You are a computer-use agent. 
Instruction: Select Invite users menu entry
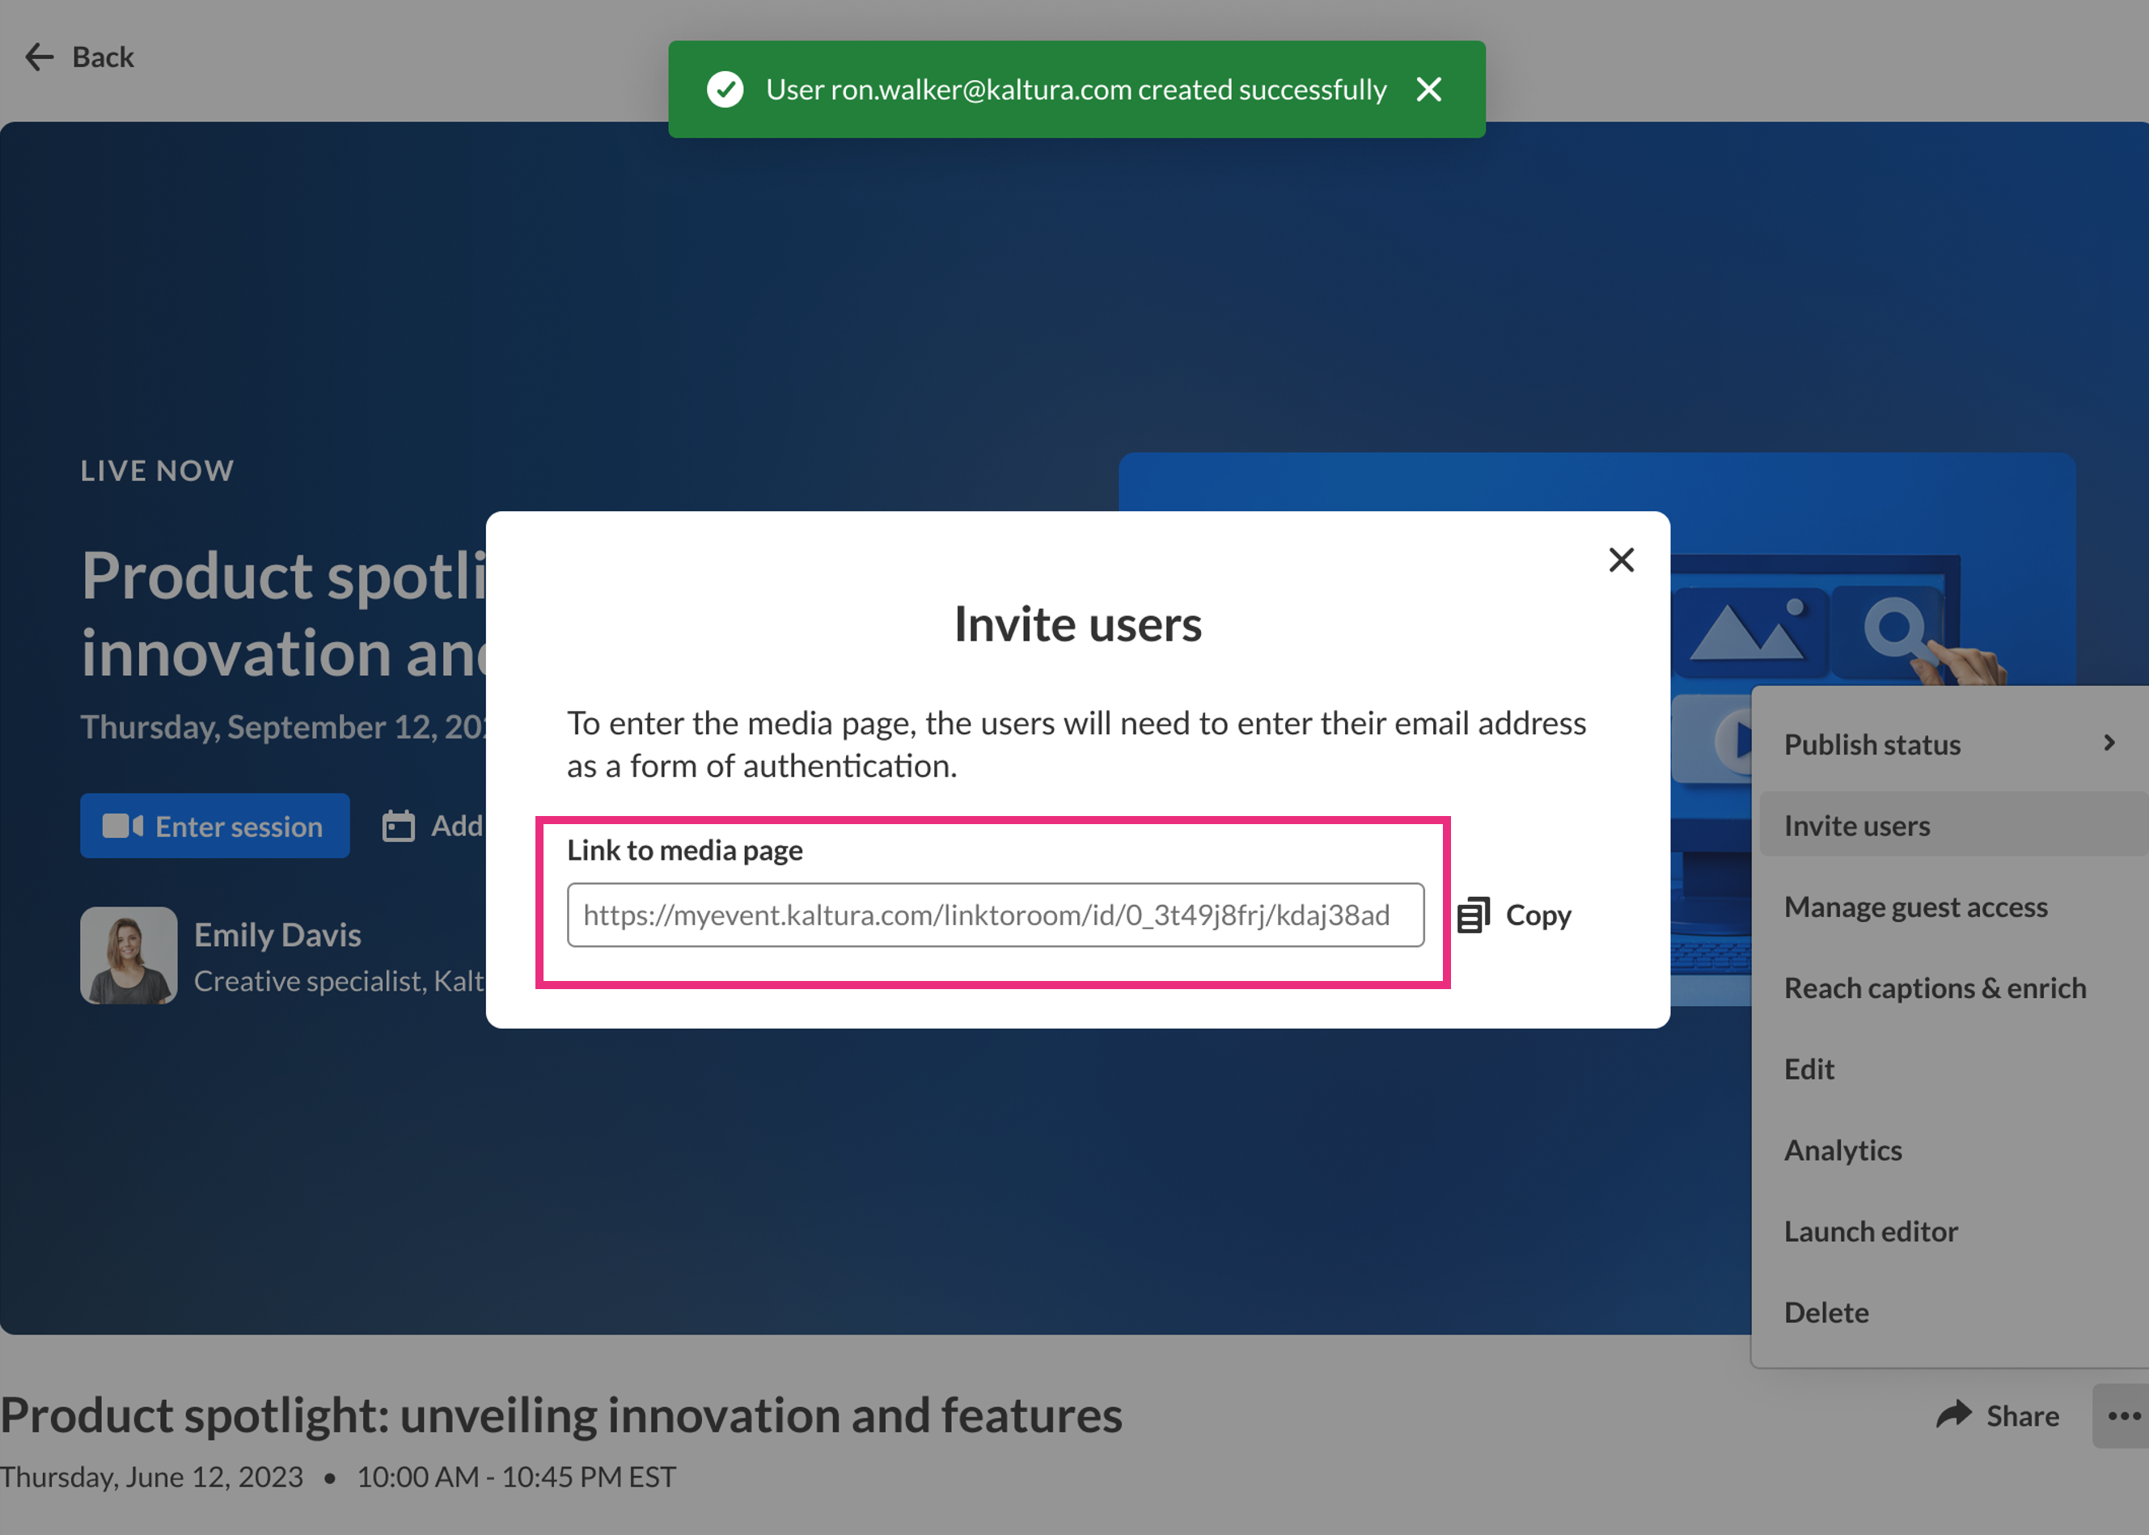pos(1856,825)
